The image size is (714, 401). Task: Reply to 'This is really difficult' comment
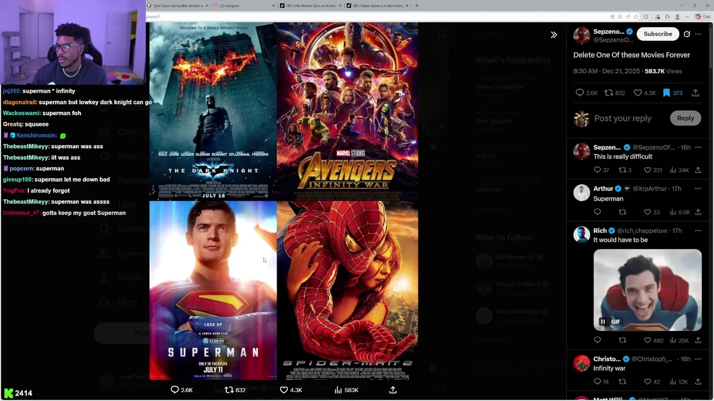click(x=601, y=170)
